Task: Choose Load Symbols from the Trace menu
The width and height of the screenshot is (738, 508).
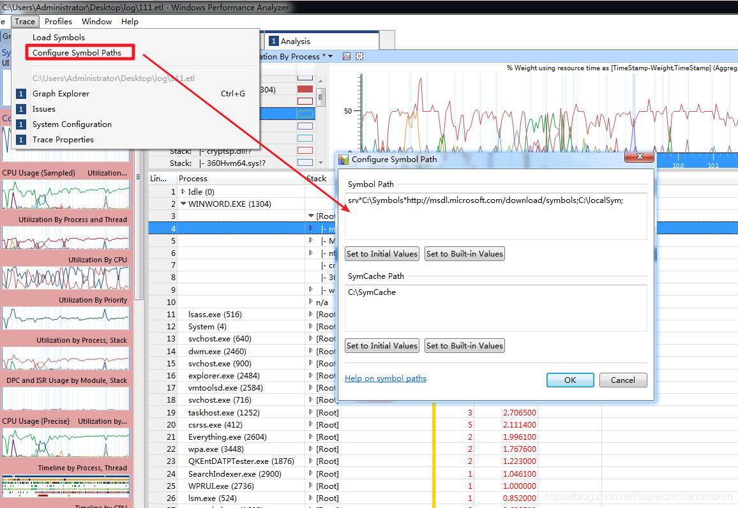Action: 58,37
